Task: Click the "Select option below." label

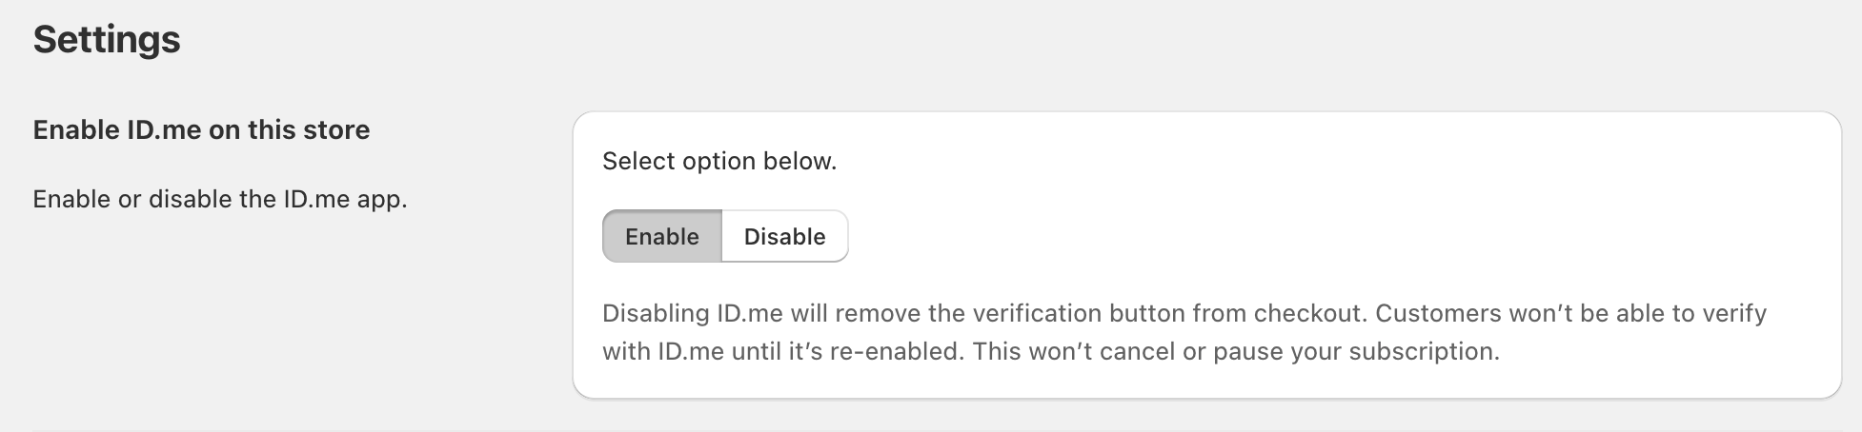Action: [719, 161]
